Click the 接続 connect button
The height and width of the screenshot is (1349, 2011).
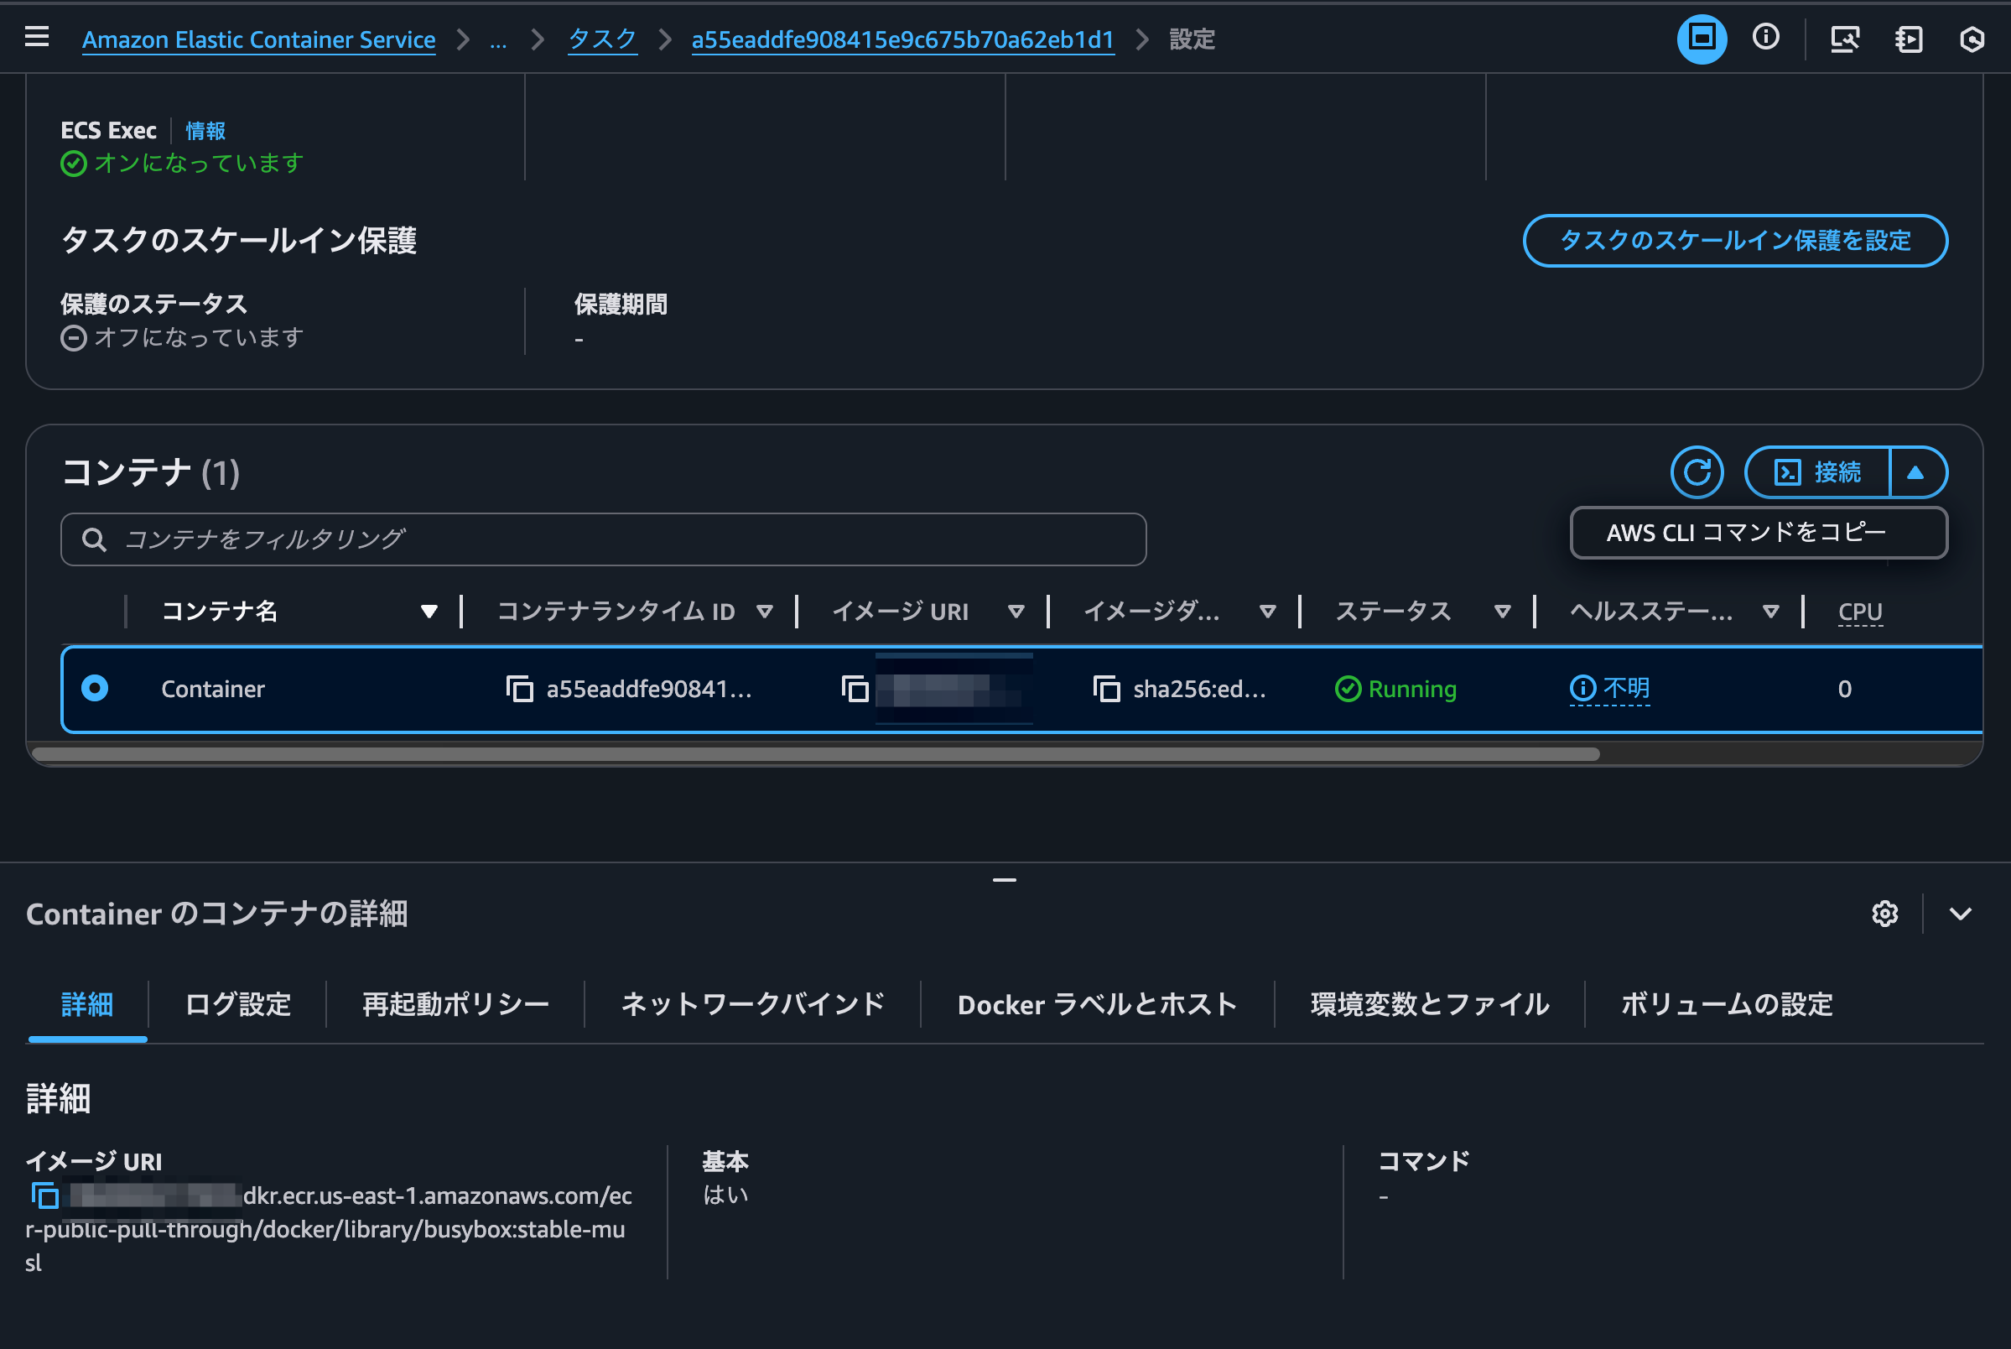[x=1817, y=472]
